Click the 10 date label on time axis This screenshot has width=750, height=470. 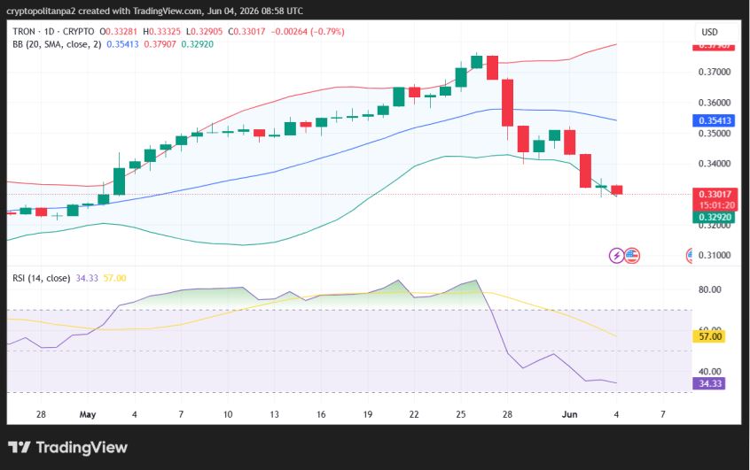tap(228, 414)
